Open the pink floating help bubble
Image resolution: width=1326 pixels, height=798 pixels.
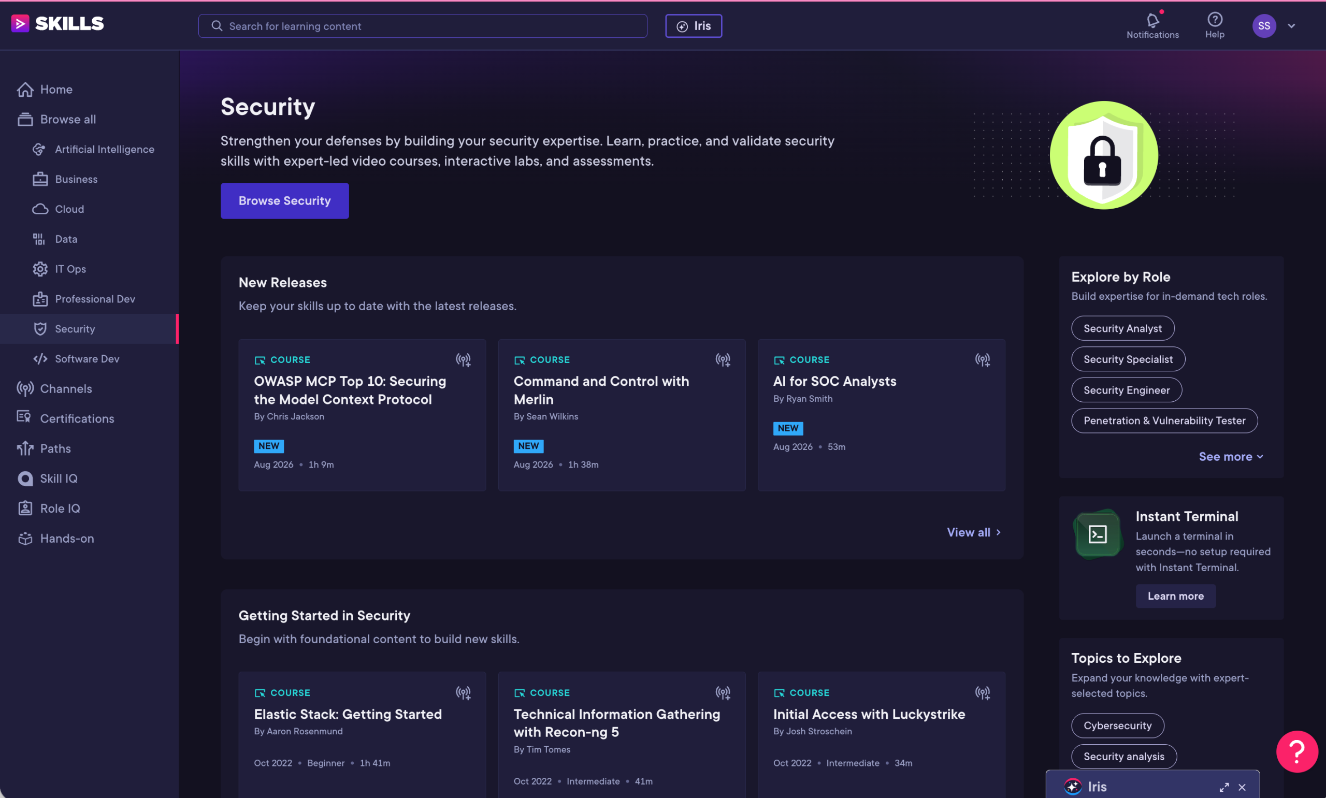[x=1296, y=751]
